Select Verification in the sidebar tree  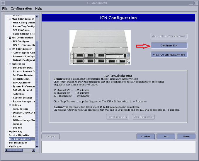point(16,146)
